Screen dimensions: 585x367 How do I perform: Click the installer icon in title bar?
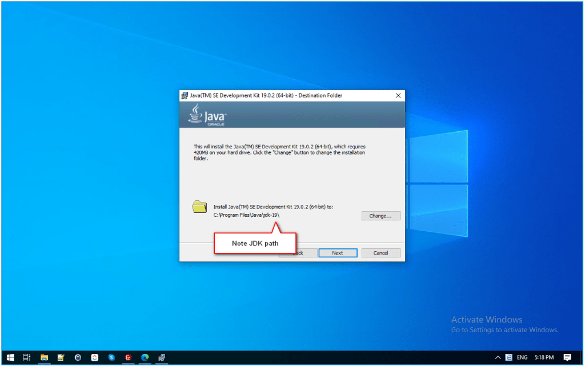pos(185,95)
